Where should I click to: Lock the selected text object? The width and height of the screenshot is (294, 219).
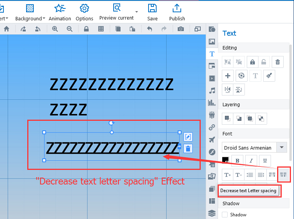pos(253,62)
